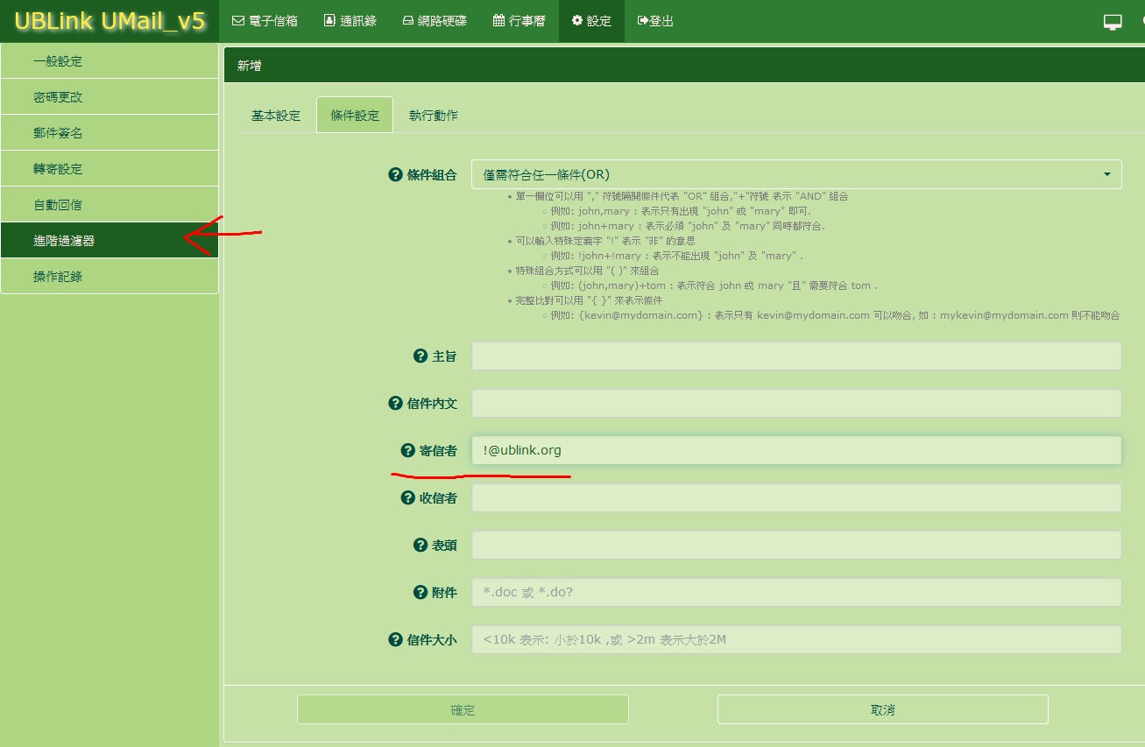The width and height of the screenshot is (1145, 747).
Task: Click the help icon beside 收信者
Action: click(407, 498)
